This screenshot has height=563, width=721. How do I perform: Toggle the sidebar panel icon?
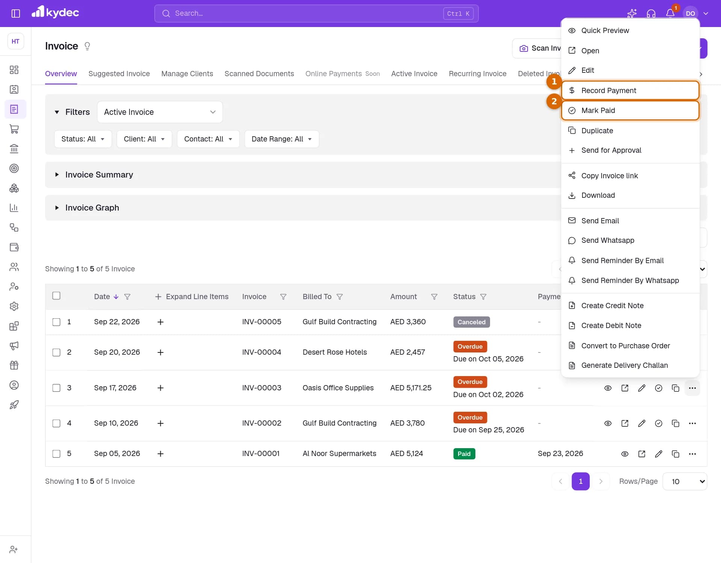pos(15,14)
